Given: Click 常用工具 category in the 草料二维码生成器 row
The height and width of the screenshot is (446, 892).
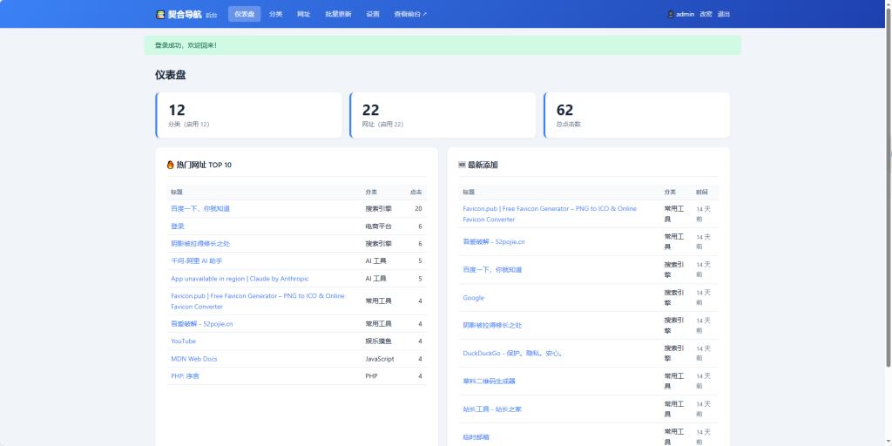Looking at the screenshot, I should pyautogui.click(x=674, y=382).
